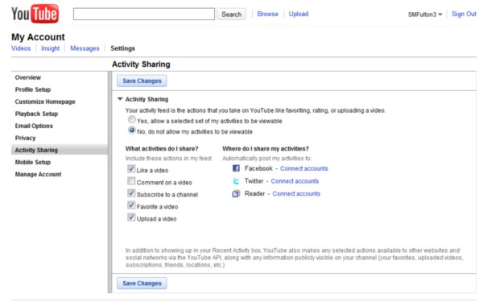Image resolution: width=483 pixels, height=302 pixels.
Task: Connect accounts for Facebook
Action: [304, 168]
